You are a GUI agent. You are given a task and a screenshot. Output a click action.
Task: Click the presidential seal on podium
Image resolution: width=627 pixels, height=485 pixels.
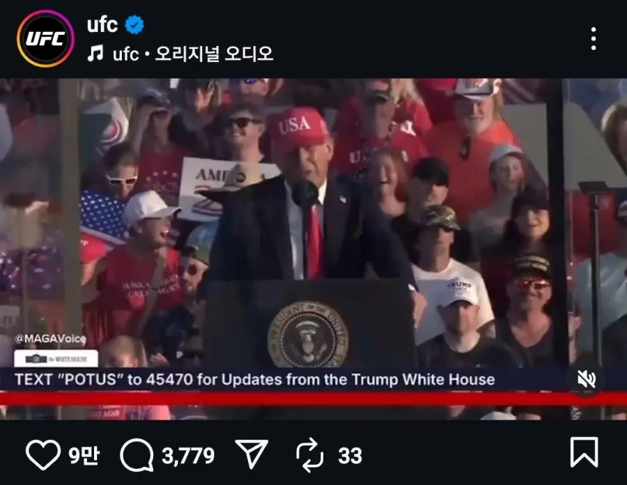(x=307, y=334)
